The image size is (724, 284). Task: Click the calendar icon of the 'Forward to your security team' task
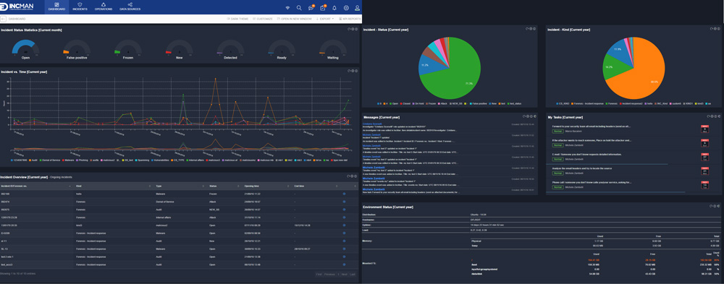(x=705, y=129)
